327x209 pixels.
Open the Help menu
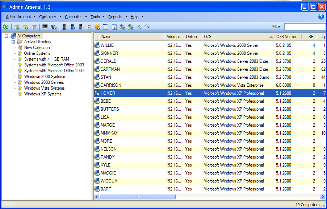pyautogui.click(x=134, y=17)
